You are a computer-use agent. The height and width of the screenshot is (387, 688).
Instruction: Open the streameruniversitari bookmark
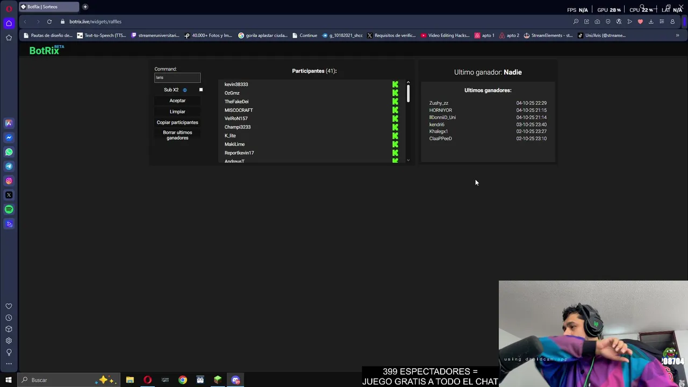pos(155,35)
